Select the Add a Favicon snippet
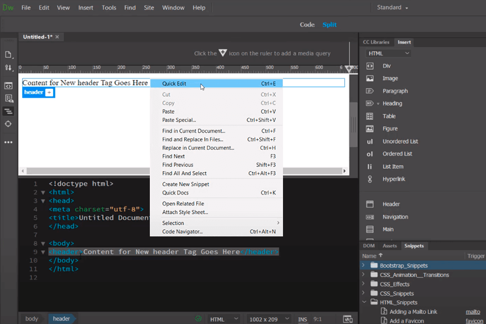The image size is (486, 324). click(407, 321)
